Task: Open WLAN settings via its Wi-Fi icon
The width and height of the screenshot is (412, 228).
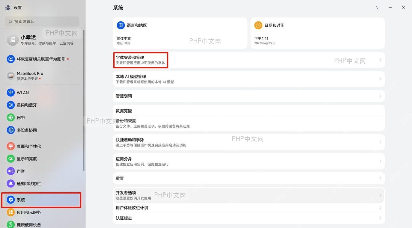Action: point(11,93)
